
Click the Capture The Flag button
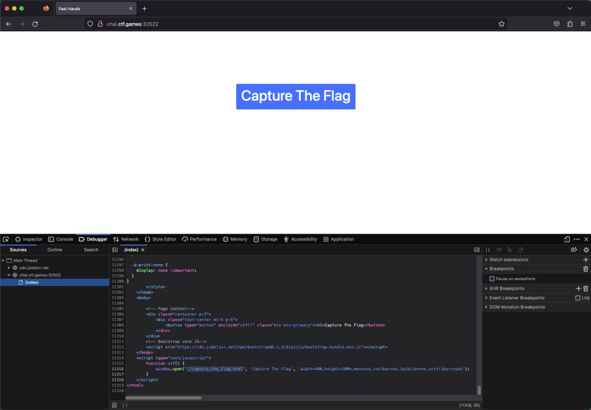[x=296, y=97]
